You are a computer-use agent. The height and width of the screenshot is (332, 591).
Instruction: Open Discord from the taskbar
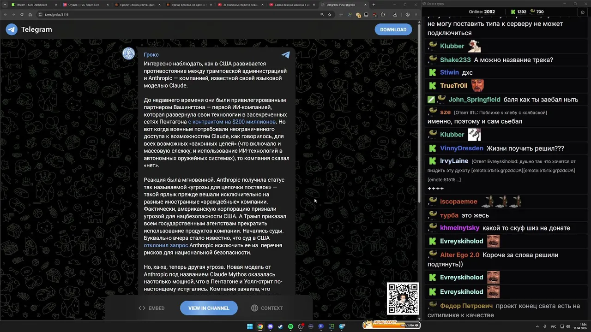coord(270,326)
